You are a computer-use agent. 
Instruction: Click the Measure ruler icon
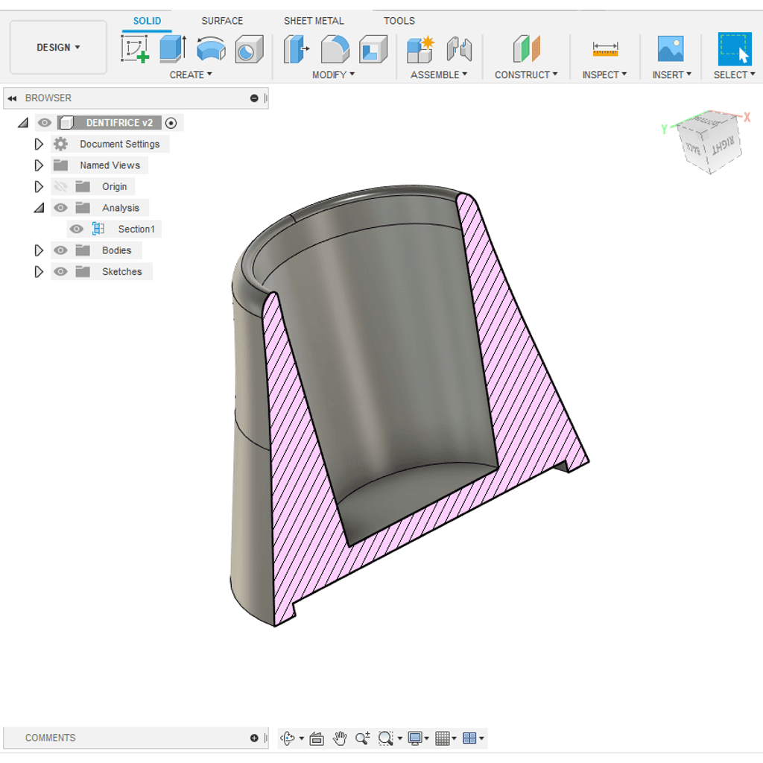point(605,48)
